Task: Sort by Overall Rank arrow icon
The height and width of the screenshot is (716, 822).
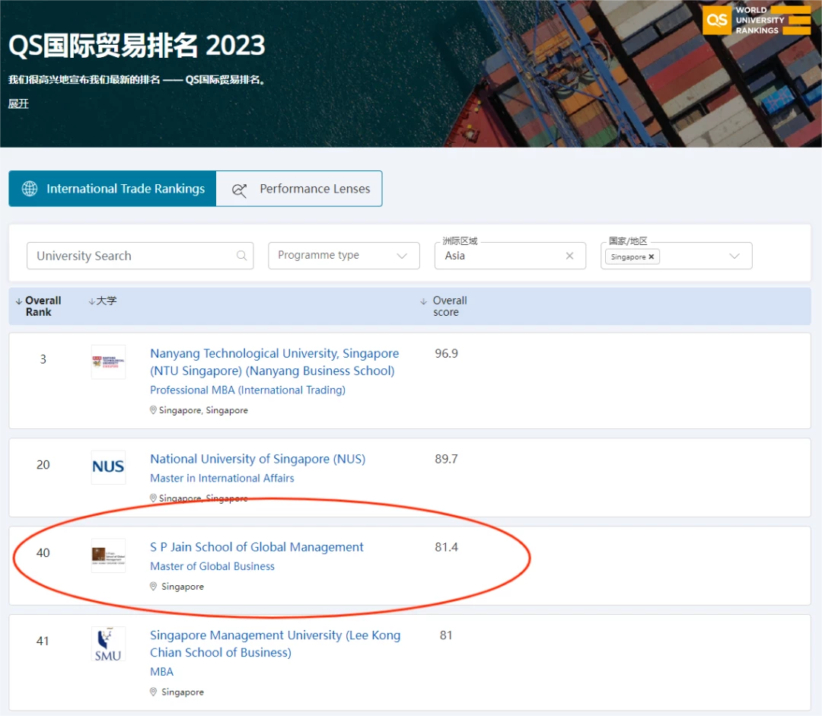Action: pyautogui.click(x=19, y=301)
